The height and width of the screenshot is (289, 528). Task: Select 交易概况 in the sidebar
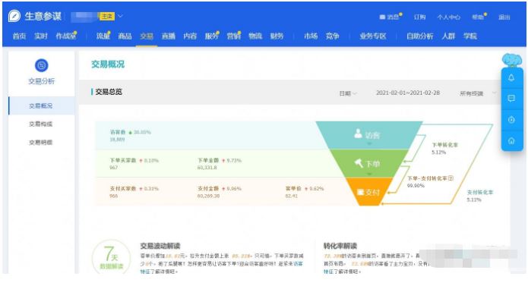41,105
